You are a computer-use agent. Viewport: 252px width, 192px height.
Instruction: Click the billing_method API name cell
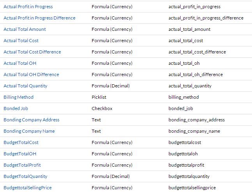pyautogui.click(x=183, y=97)
